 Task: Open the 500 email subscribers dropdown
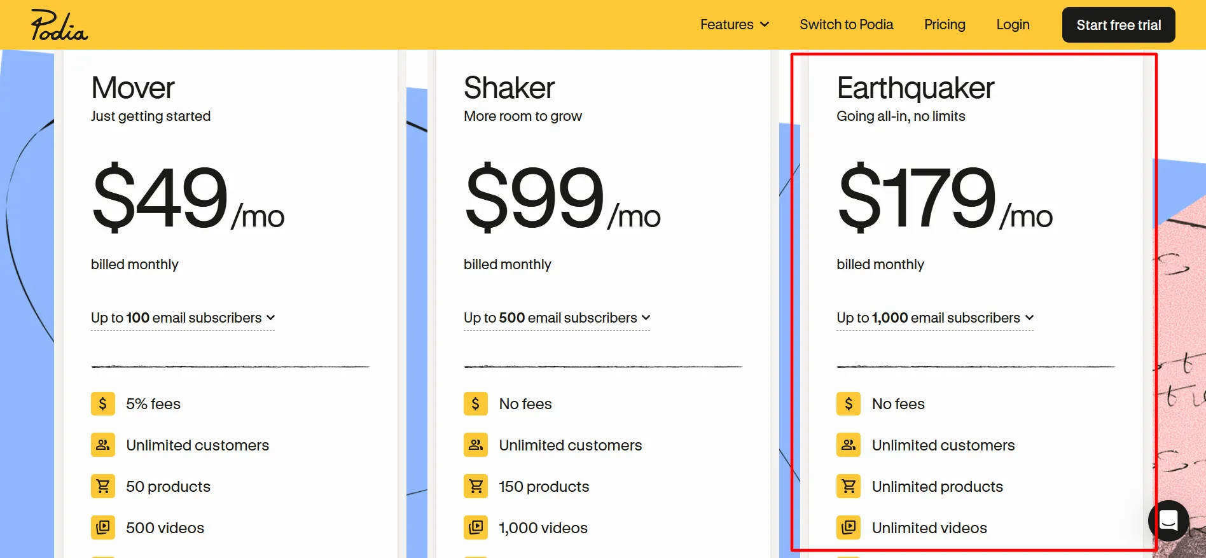click(x=557, y=317)
